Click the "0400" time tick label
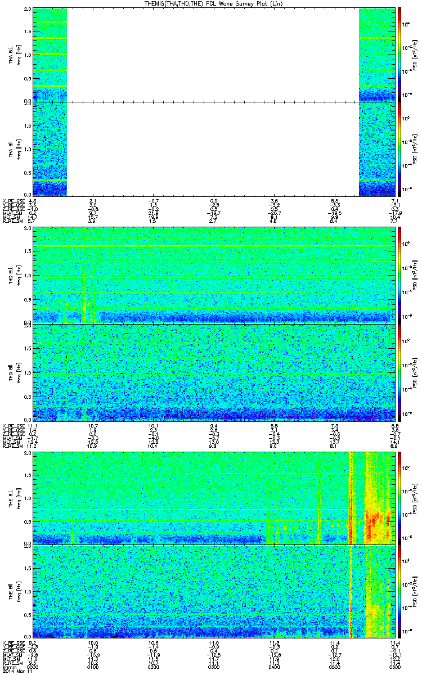Image resolution: width=422 pixels, height=675 pixels. point(274,667)
